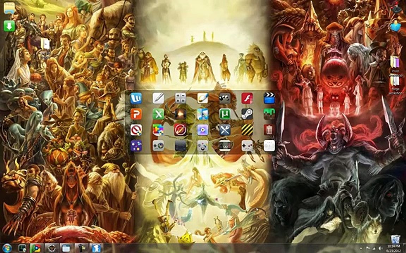Image resolution: width=406 pixels, height=253 pixels.
Task: Open the red prohibition sign icon
Action: tap(136, 130)
